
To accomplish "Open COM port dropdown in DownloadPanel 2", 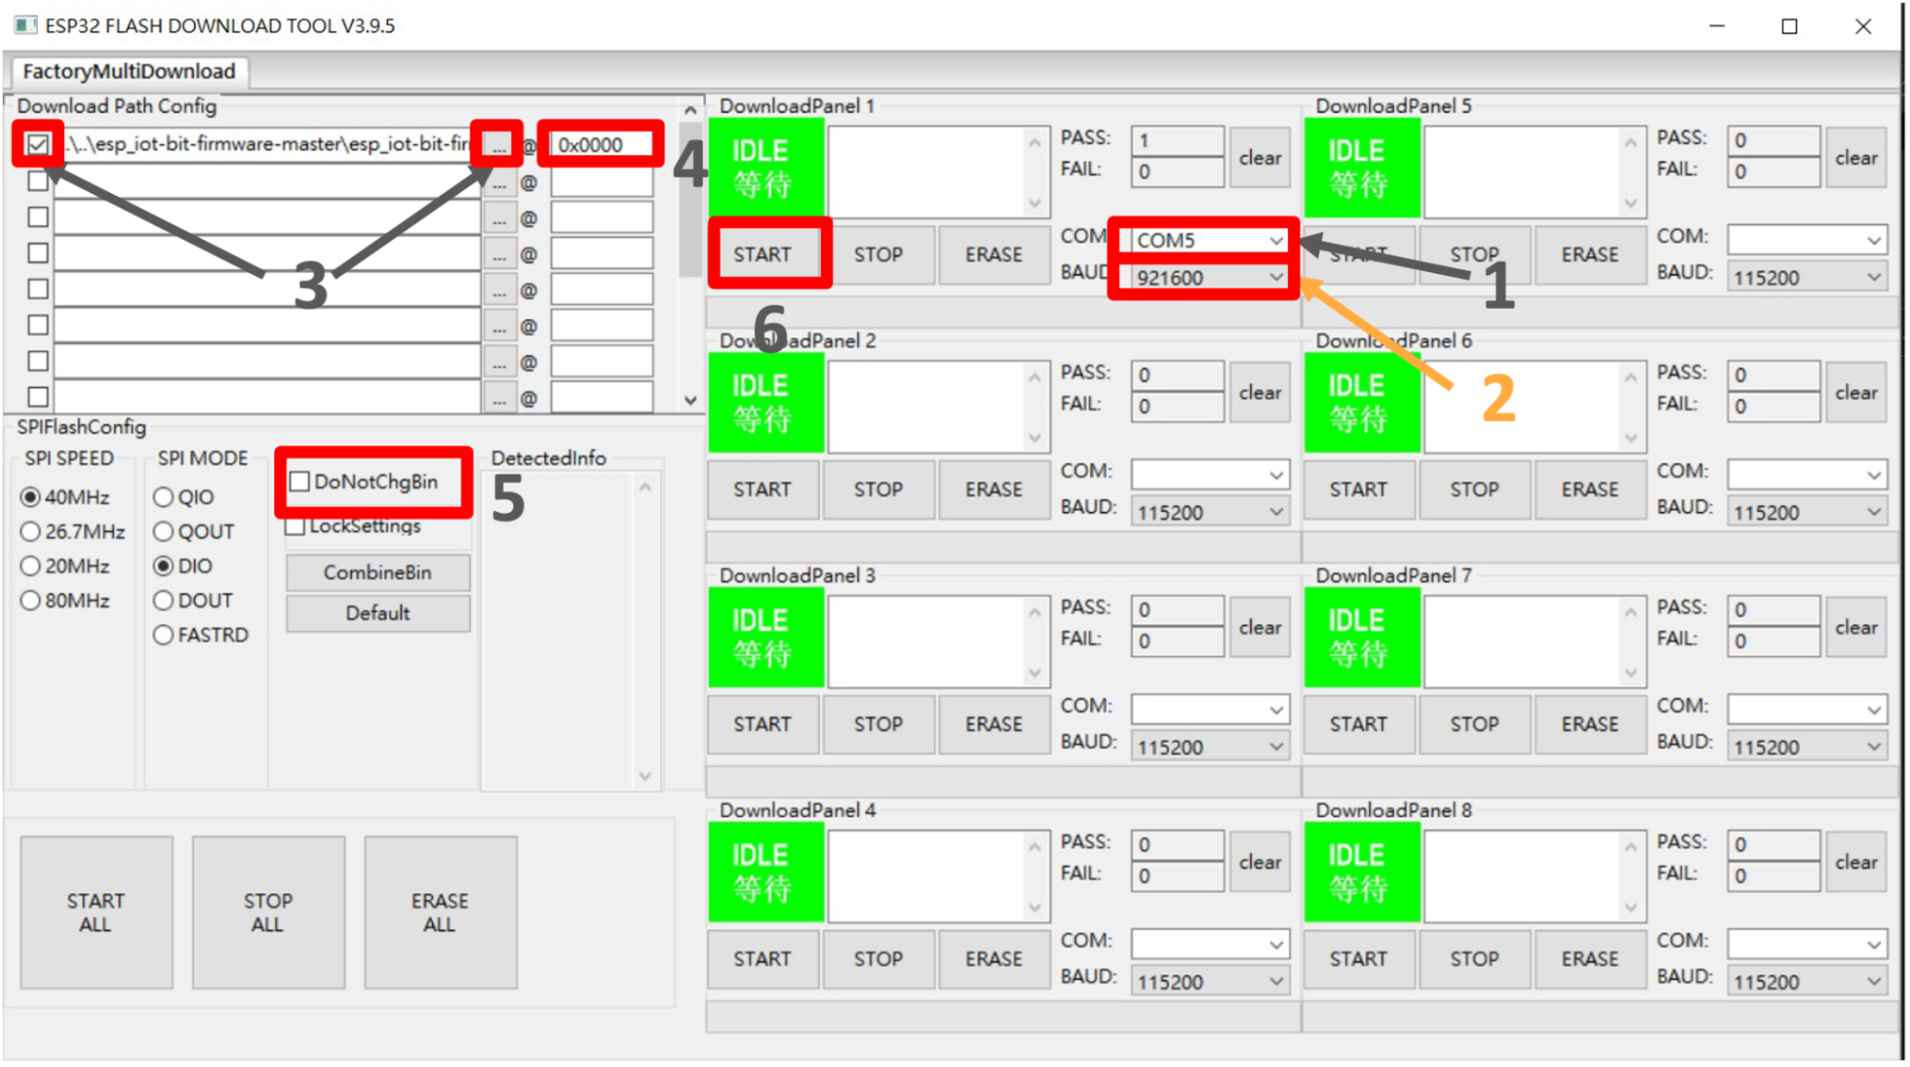I will 1209,475.
